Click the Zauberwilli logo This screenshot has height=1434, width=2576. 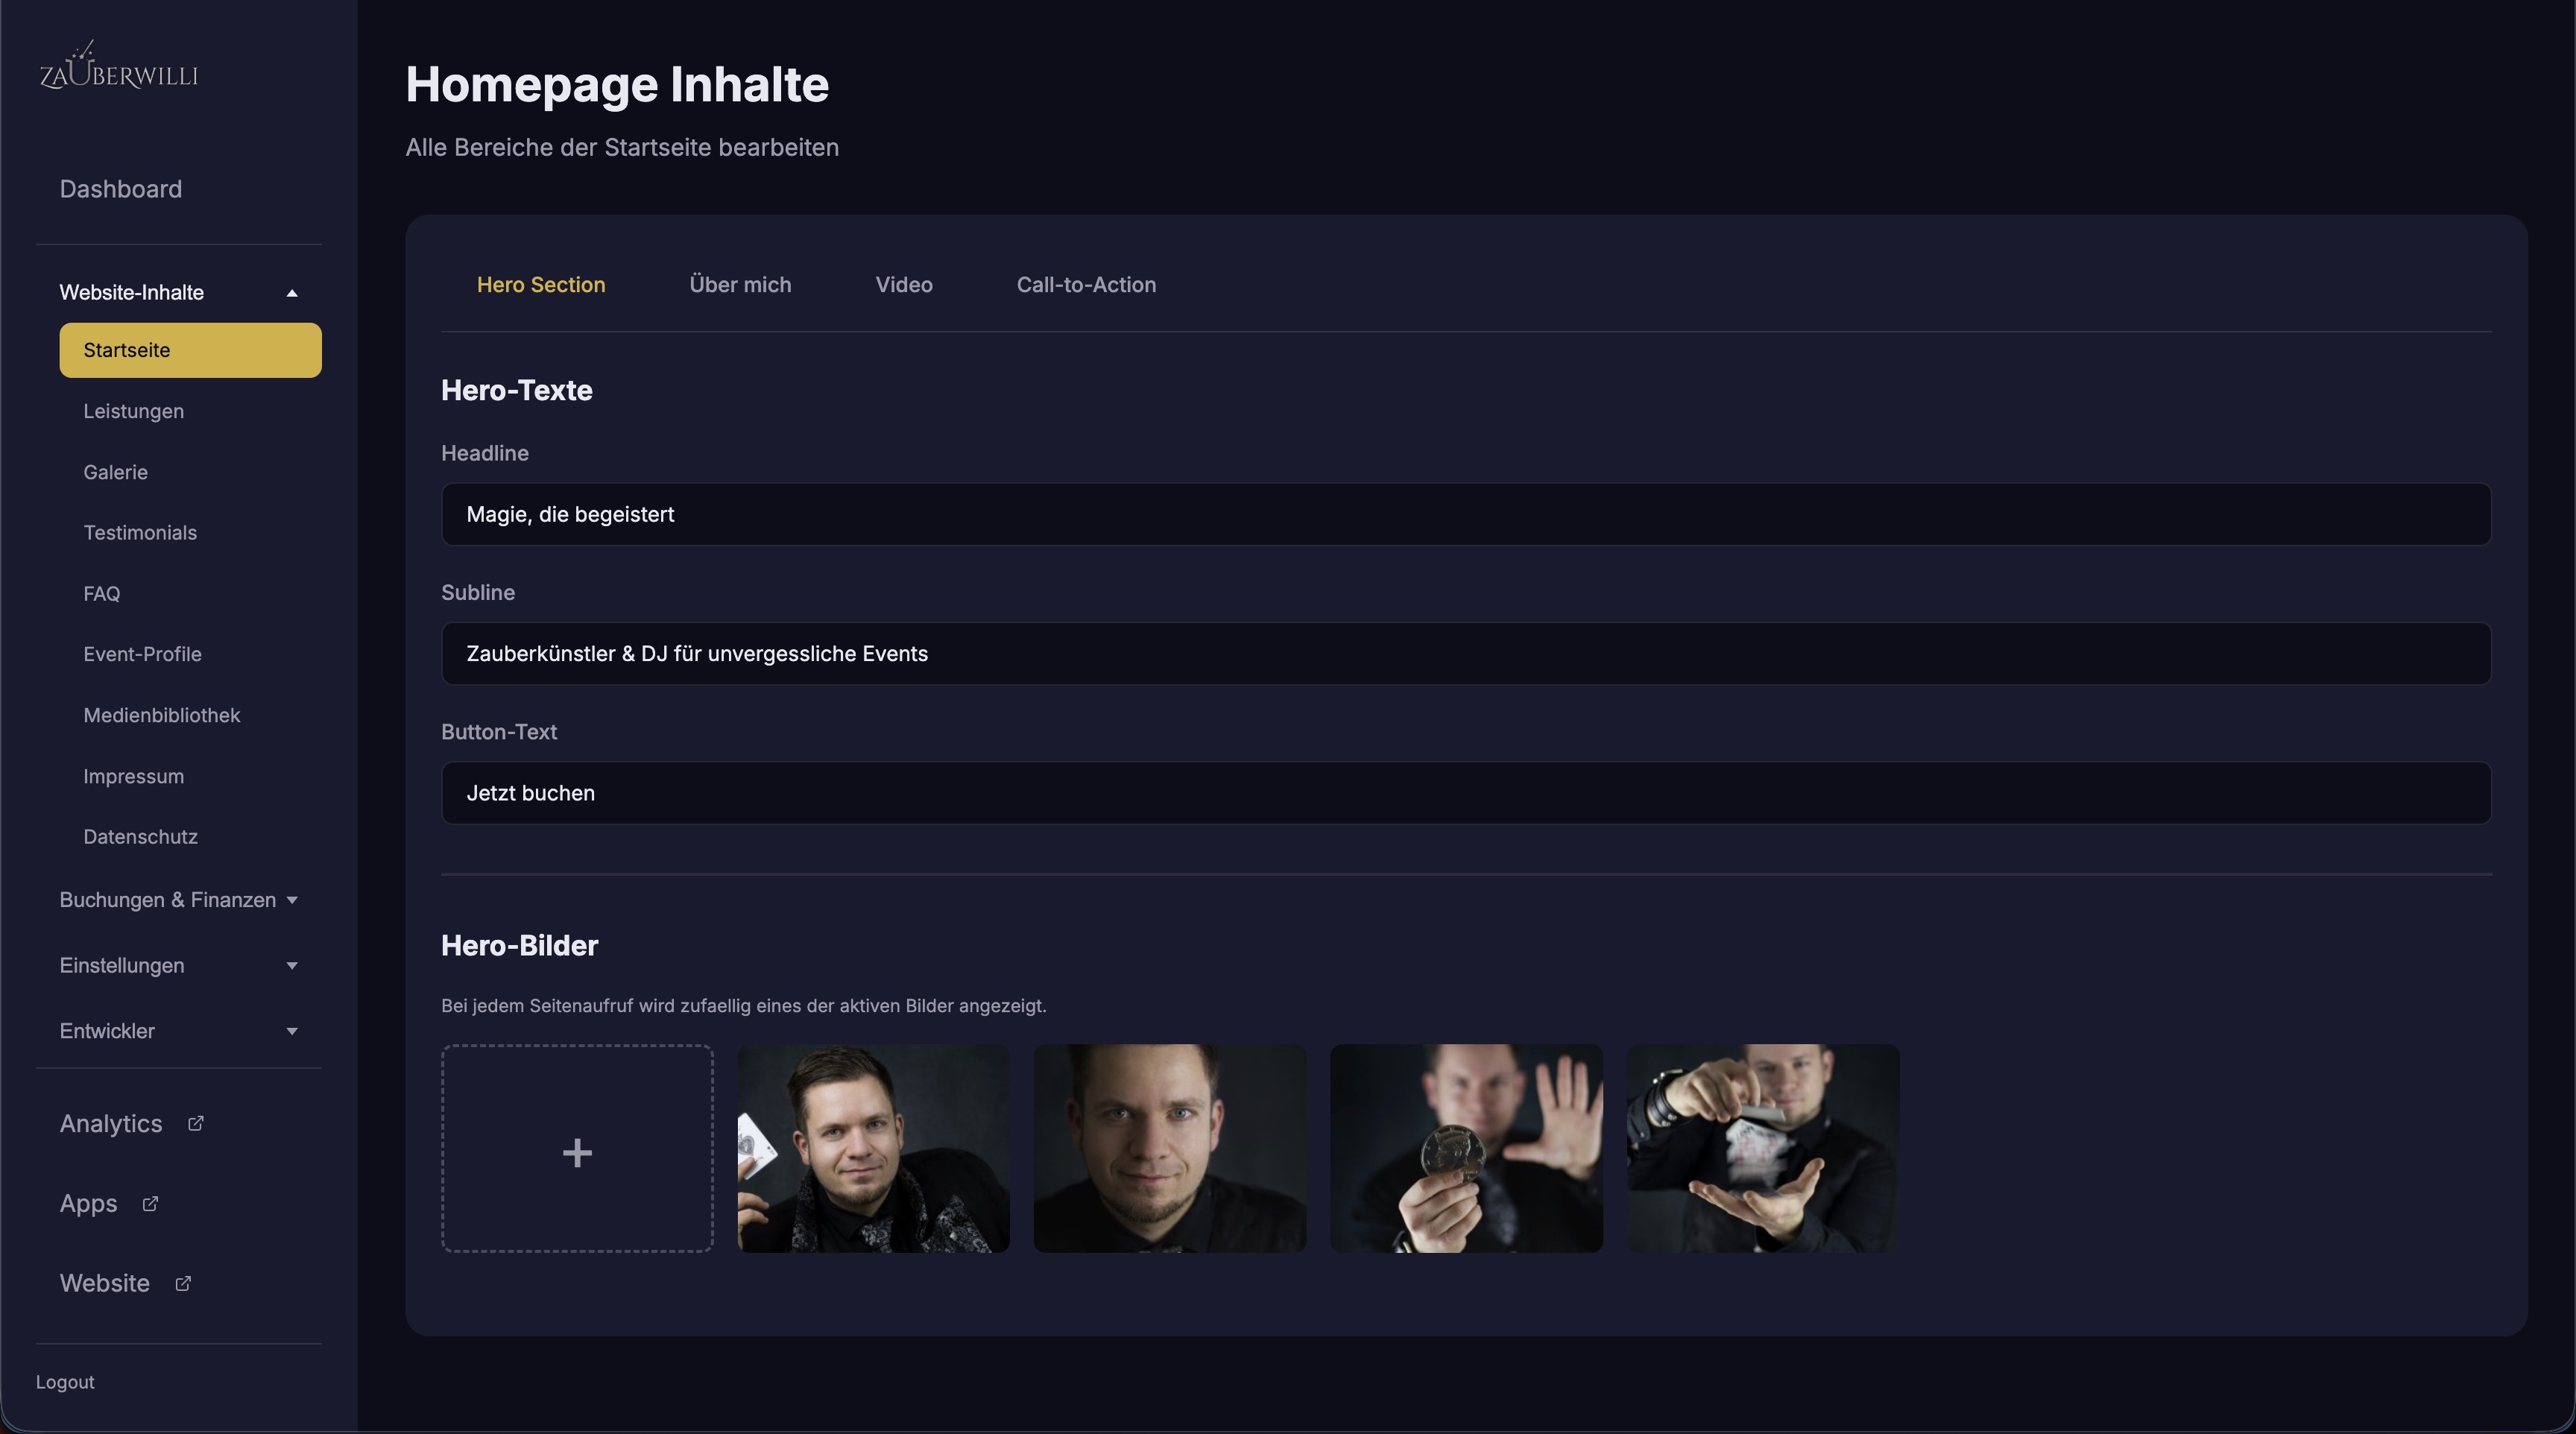tap(119, 67)
